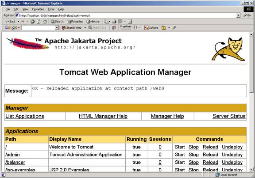Click the Discuss toolbar icon
255x178 pixels.
point(130,21)
